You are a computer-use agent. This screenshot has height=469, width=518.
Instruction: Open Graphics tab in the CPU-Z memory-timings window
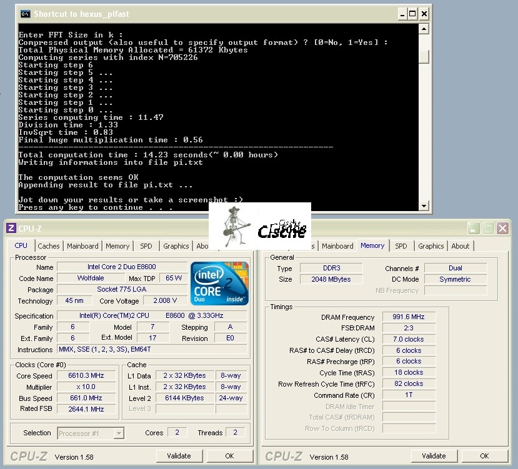431,246
